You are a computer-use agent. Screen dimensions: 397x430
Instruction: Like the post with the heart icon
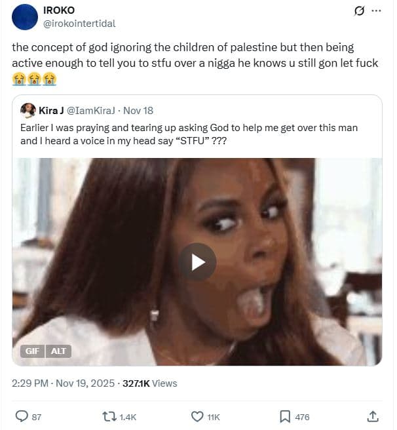click(197, 416)
